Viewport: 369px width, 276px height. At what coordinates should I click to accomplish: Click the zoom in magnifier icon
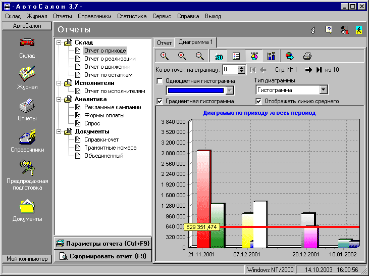pyautogui.click(x=165, y=56)
